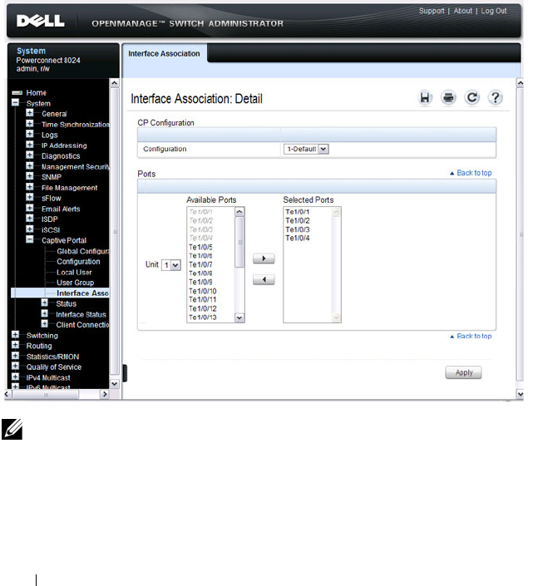The height and width of the screenshot is (586, 533).
Task: Select Te1/0/13 in Available Ports
Action: (x=203, y=318)
